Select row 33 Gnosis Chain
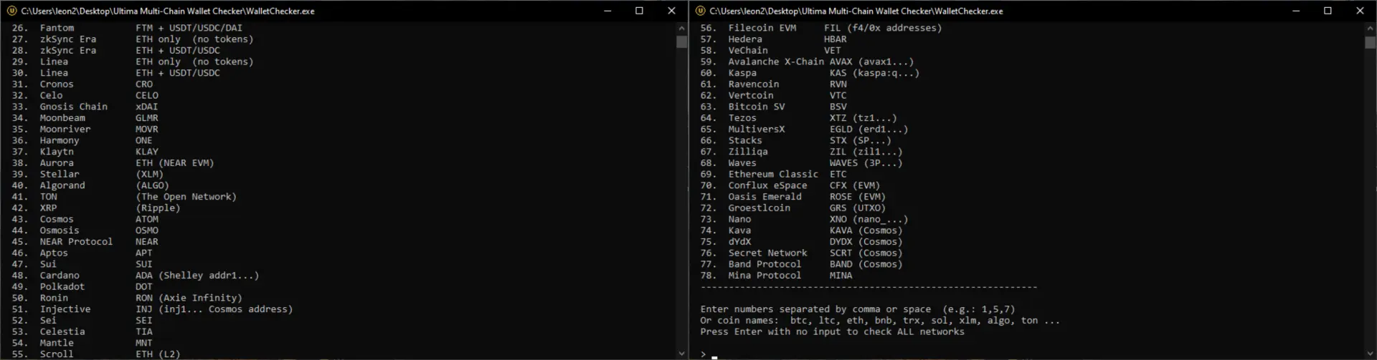 [x=85, y=107]
